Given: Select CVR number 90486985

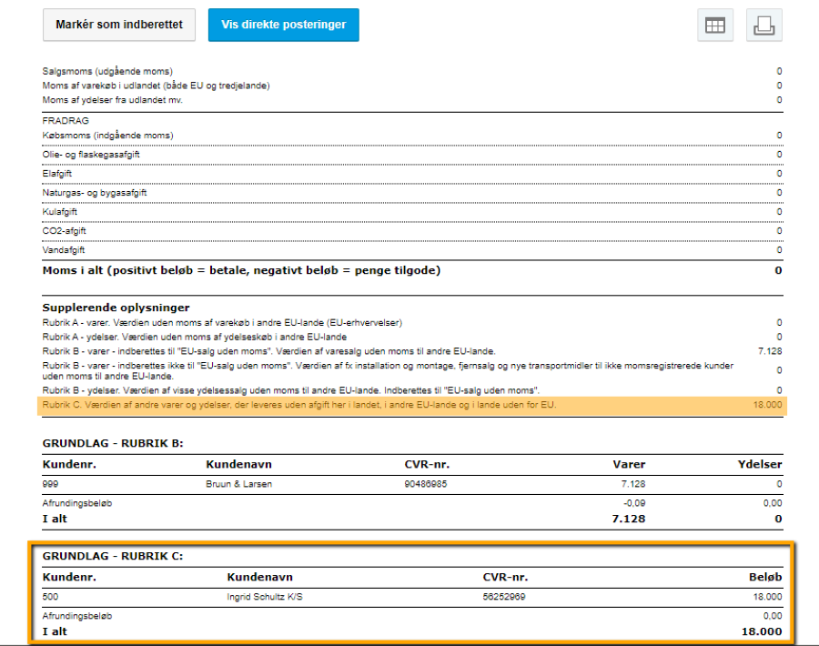Looking at the screenshot, I should pyautogui.click(x=426, y=484).
